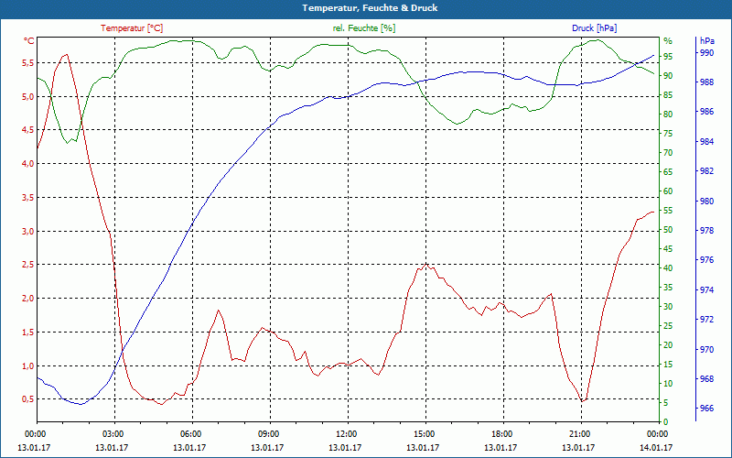The height and width of the screenshot is (458, 732).
Task: Click the chart title 'Temperatur, Feuchte & Druck'
Action: (370, 8)
